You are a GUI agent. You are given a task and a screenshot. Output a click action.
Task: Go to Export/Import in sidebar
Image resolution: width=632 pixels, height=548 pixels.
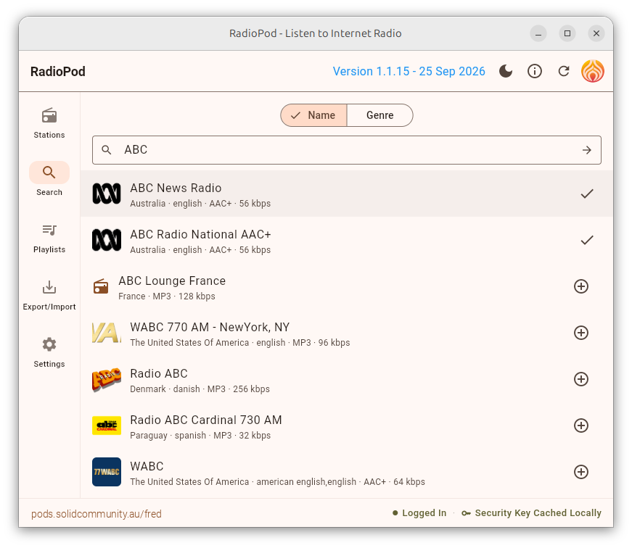click(49, 296)
